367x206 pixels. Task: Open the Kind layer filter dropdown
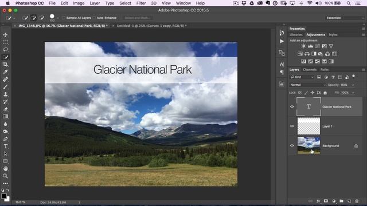tap(302, 77)
